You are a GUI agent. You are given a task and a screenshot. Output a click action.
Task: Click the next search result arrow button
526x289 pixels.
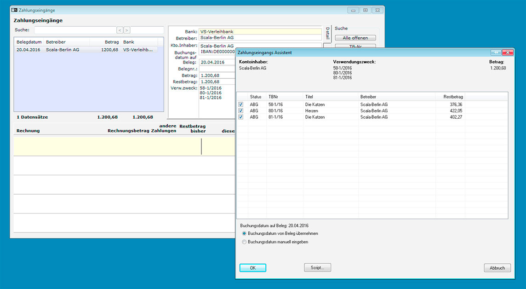127,30
